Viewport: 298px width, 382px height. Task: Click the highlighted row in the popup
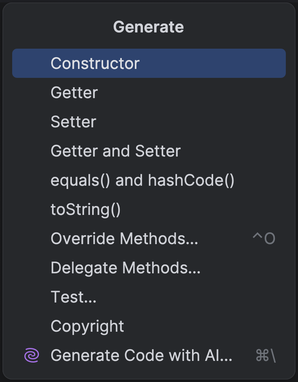[149, 63]
